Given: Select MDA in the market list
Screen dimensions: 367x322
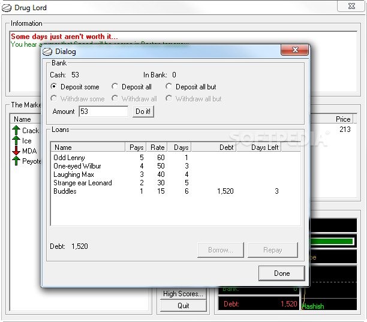Looking at the screenshot, I should tap(29, 151).
